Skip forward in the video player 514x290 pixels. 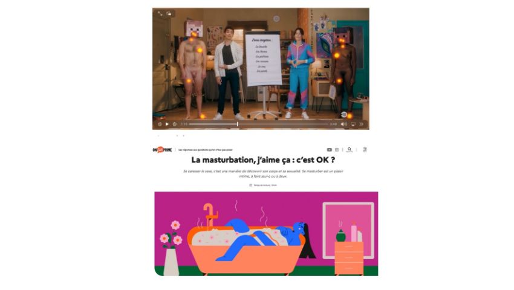point(174,124)
